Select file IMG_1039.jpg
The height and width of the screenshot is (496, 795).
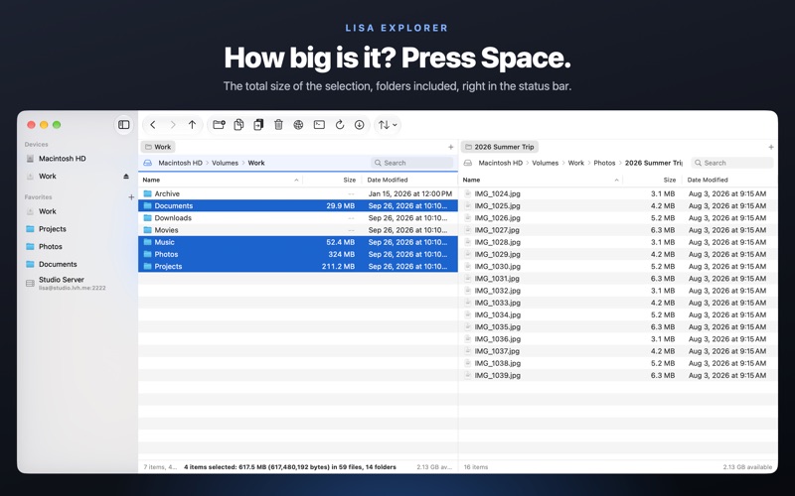pos(618,375)
